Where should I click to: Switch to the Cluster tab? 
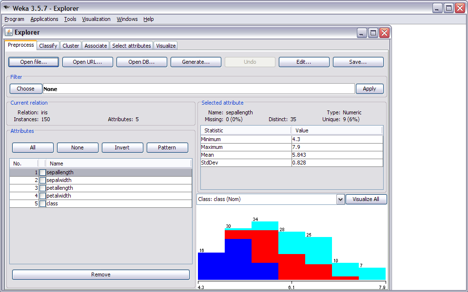click(x=71, y=46)
